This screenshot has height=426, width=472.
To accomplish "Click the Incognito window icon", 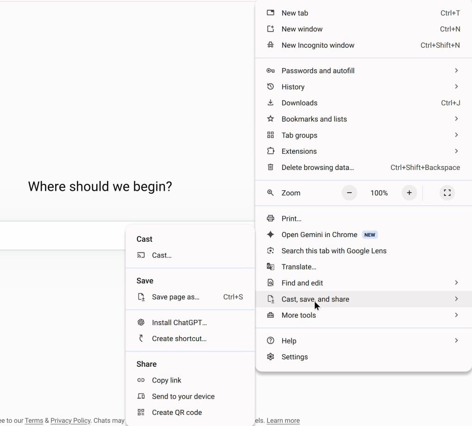I will click(270, 45).
